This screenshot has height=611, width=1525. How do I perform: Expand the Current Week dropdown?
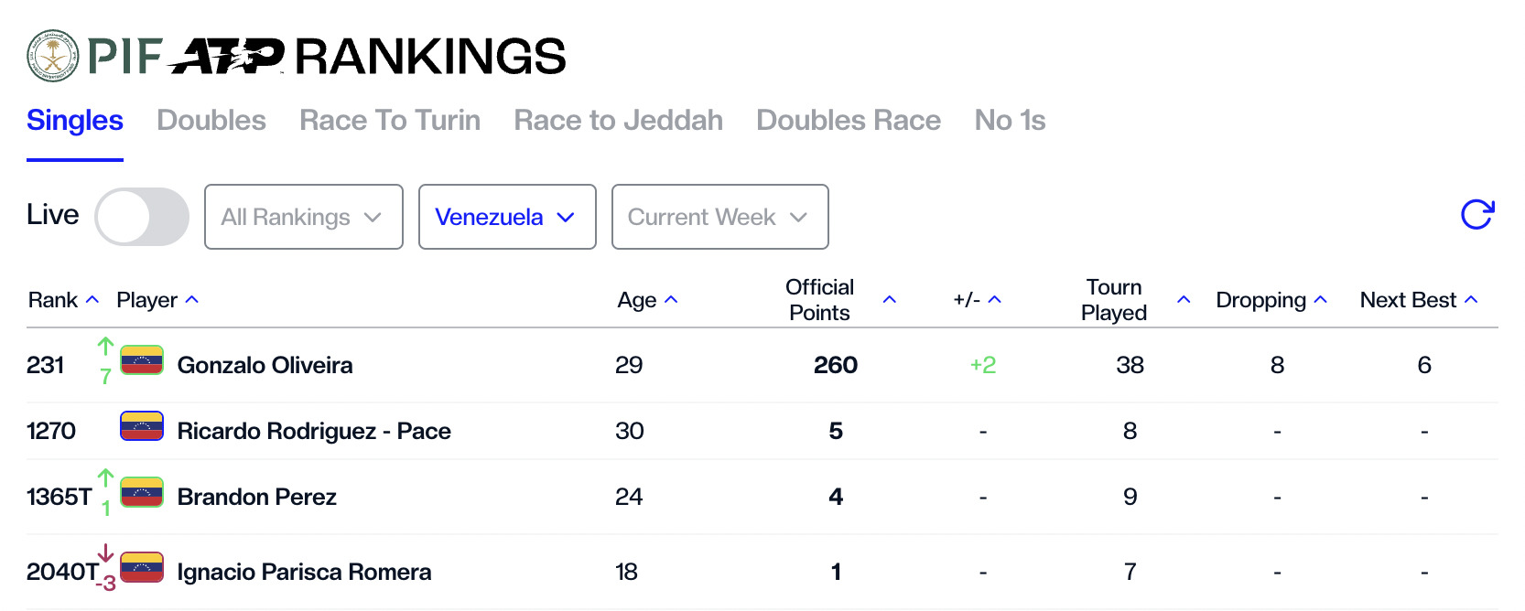click(x=719, y=217)
